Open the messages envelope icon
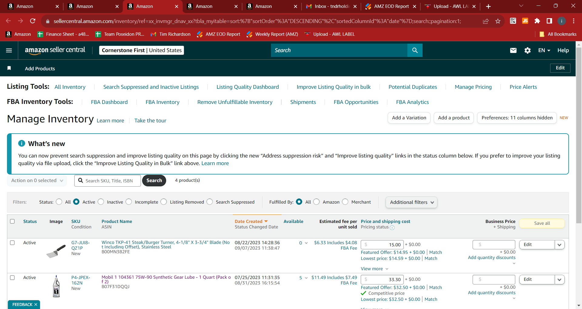 tap(513, 50)
